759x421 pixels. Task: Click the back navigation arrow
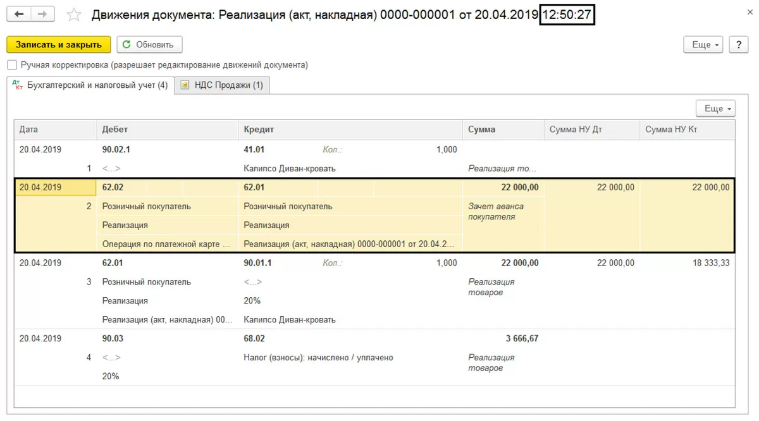(19, 14)
